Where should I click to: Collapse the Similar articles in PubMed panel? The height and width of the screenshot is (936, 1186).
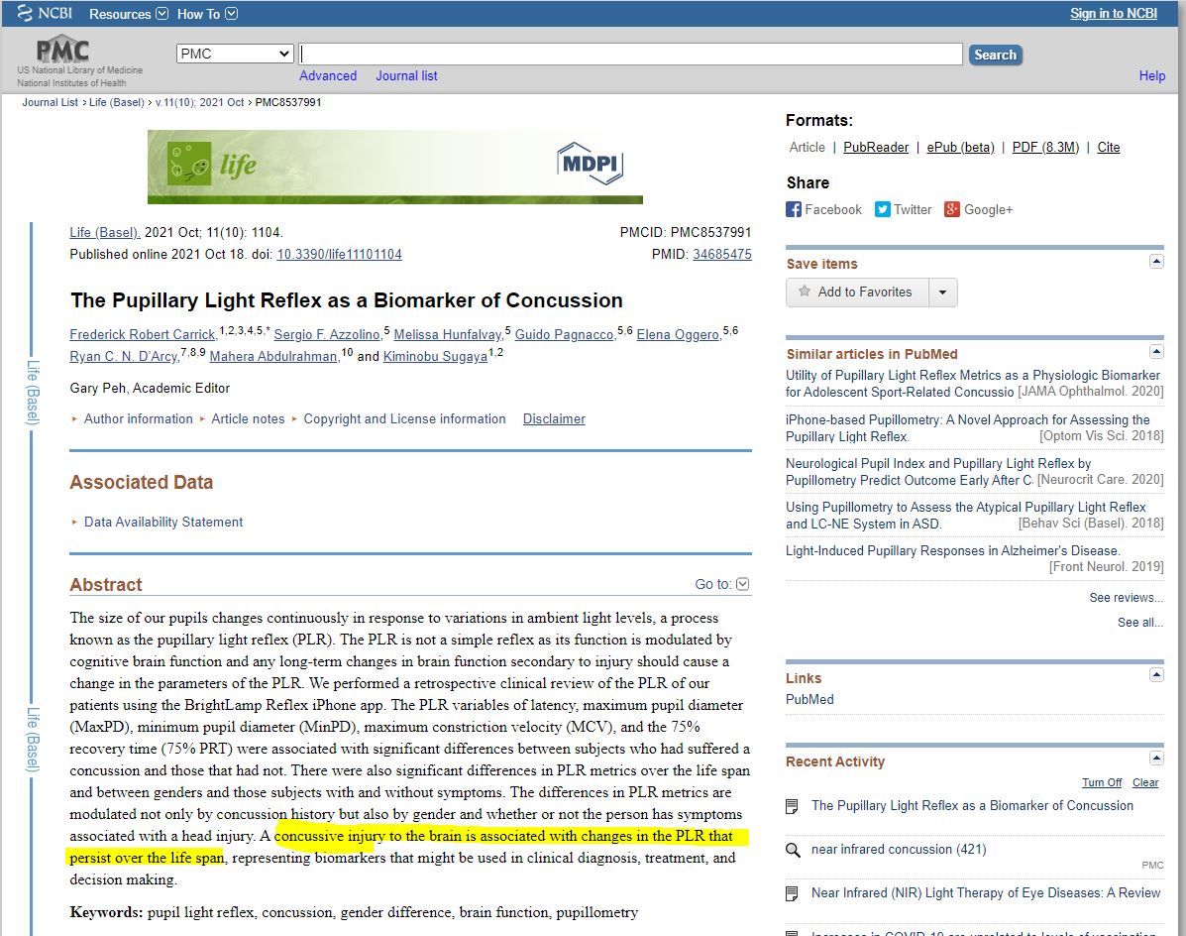(x=1156, y=351)
